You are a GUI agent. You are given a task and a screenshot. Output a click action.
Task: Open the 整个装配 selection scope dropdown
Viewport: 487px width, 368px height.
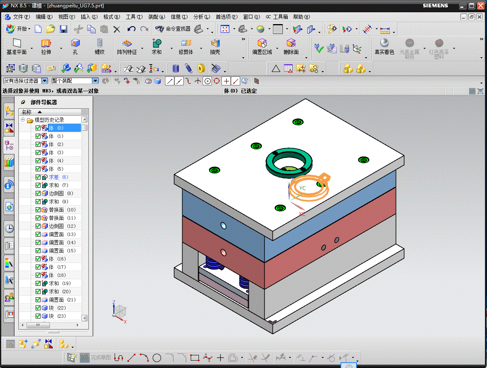click(x=95, y=81)
